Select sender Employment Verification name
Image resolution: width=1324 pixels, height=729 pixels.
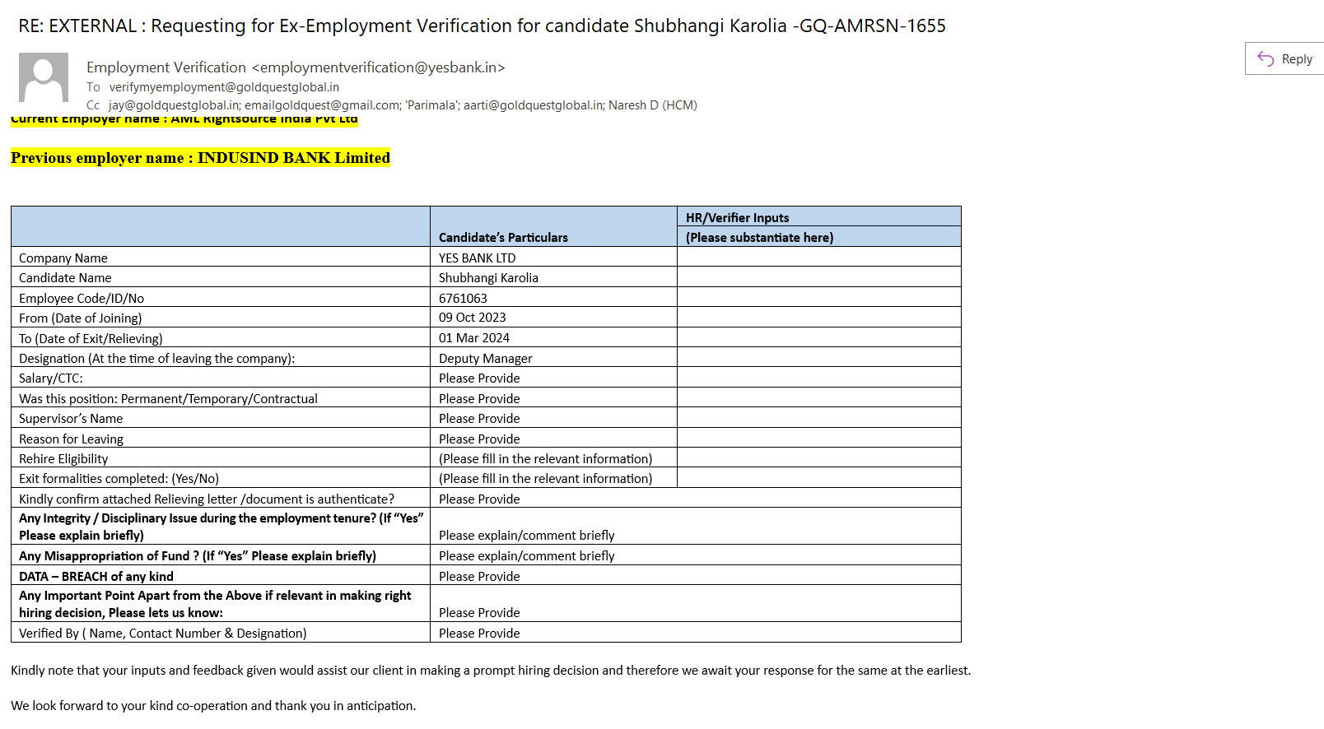pyautogui.click(x=166, y=67)
